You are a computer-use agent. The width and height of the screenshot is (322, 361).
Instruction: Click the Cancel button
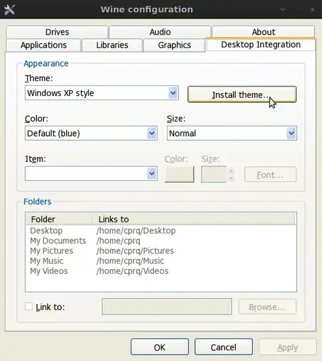click(224, 347)
